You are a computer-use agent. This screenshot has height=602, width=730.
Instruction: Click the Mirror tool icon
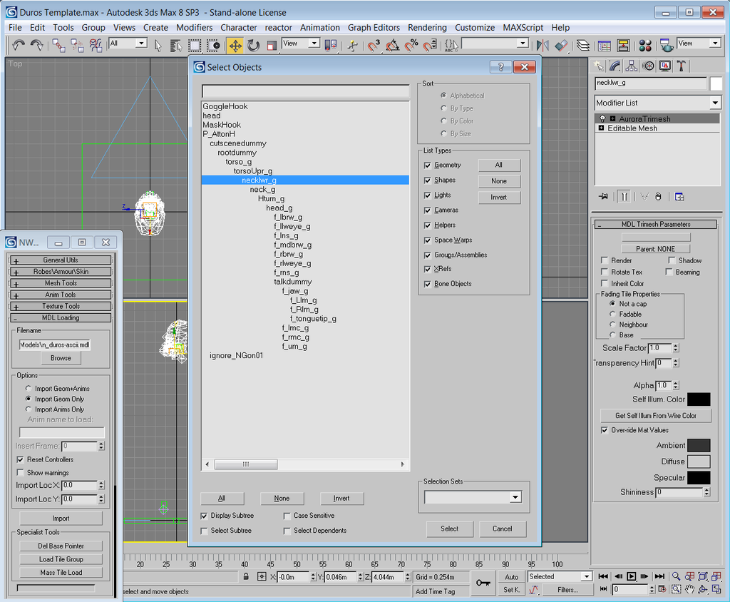pyautogui.click(x=543, y=45)
